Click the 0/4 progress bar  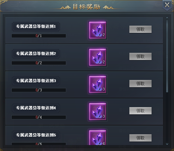click(39, 117)
